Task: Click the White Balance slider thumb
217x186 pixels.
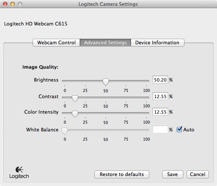Action: [64, 131]
